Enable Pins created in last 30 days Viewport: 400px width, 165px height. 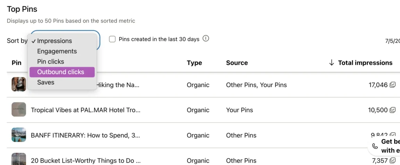[x=112, y=39]
